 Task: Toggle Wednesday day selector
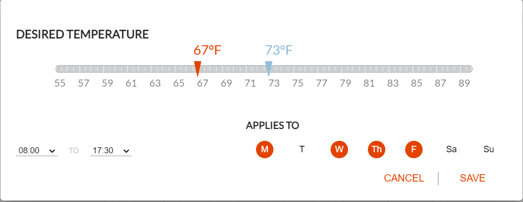339,149
